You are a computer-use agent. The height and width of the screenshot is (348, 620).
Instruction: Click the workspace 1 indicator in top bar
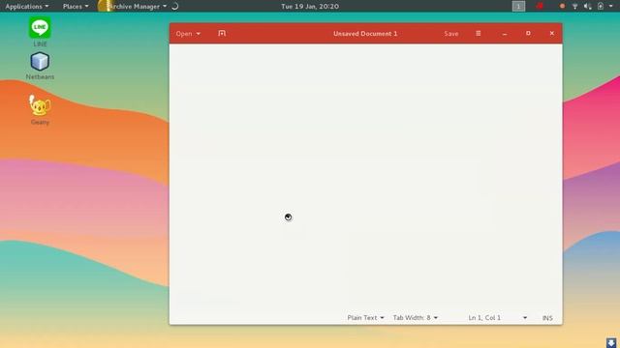coord(518,6)
